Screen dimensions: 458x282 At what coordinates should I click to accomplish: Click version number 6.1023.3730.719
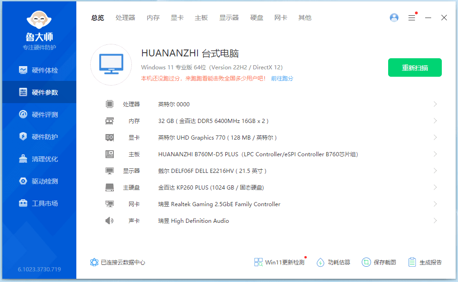(39, 269)
